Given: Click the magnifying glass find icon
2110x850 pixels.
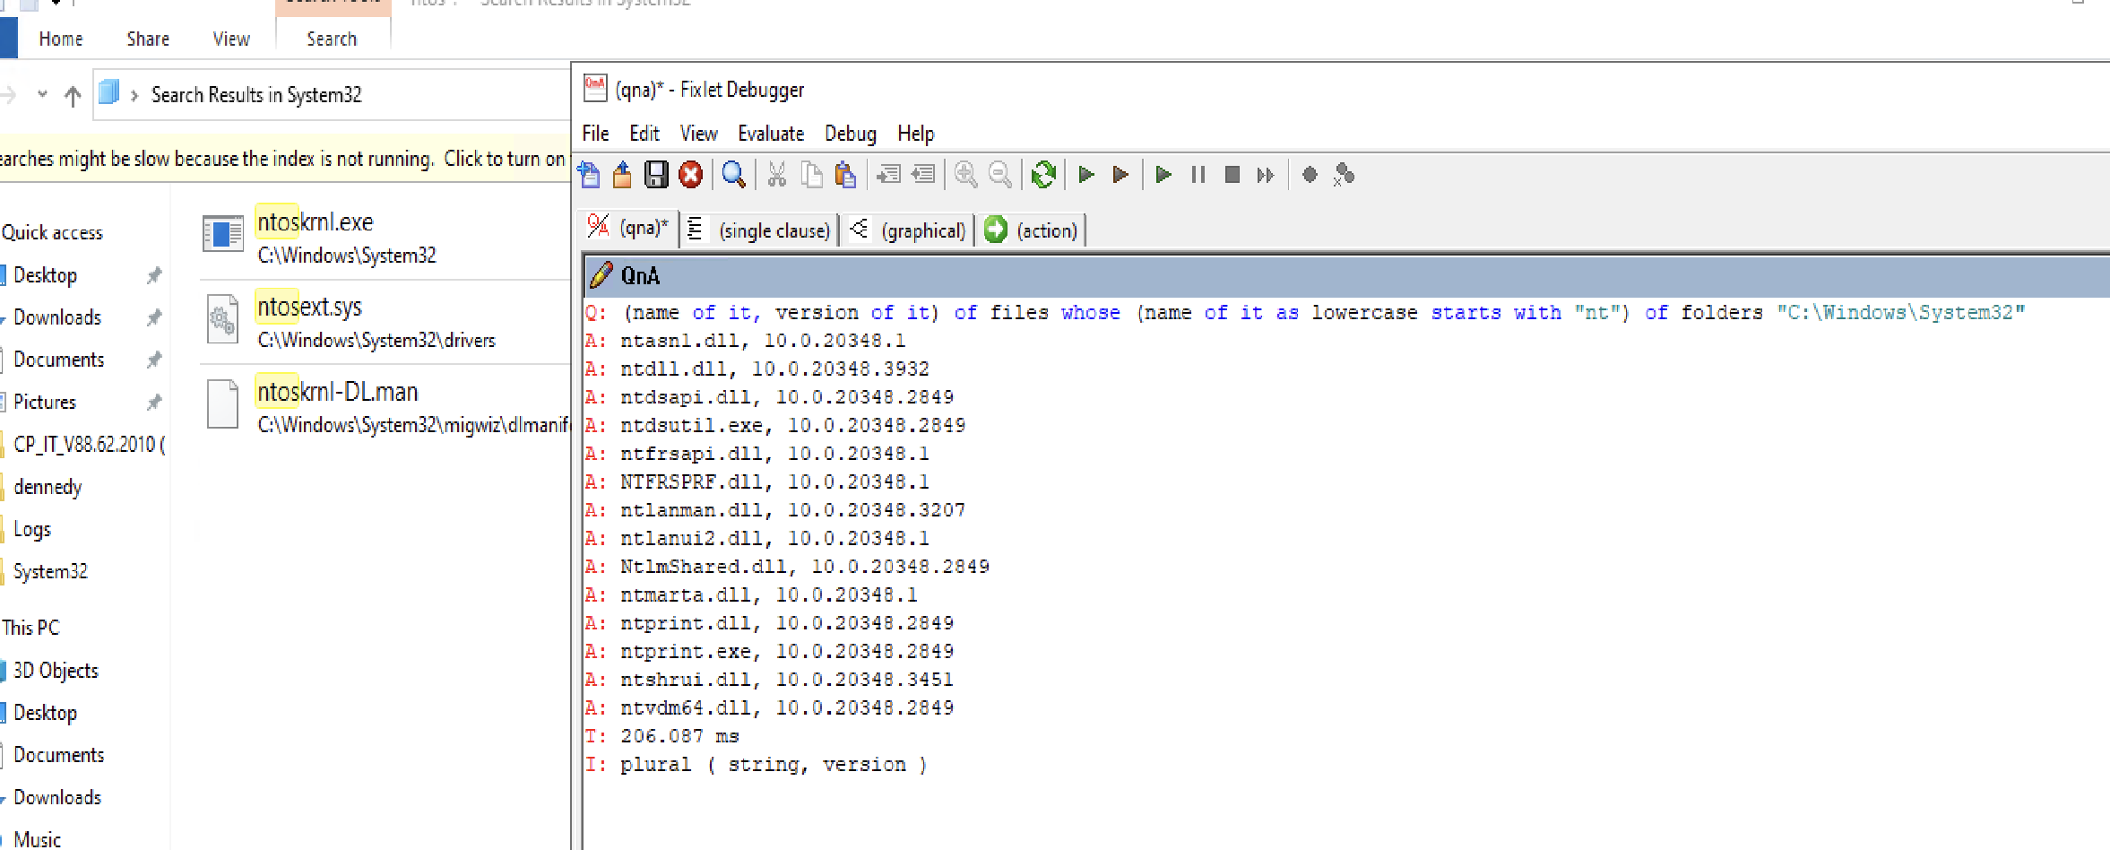Looking at the screenshot, I should point(733,175).
